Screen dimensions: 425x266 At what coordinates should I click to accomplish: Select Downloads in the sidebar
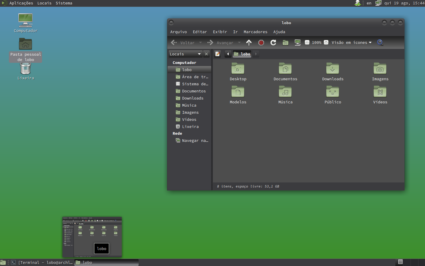tap(192, 98)
